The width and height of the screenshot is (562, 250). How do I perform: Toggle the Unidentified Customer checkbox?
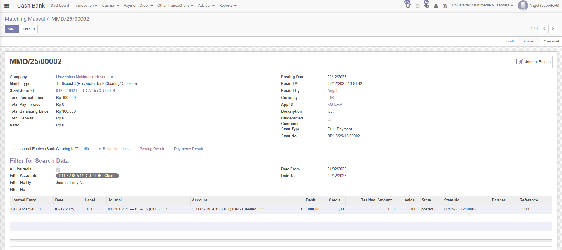(x=329, y=119)
